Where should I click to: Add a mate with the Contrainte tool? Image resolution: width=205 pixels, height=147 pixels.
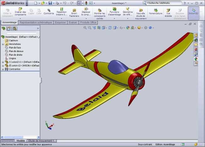[49, 12]
